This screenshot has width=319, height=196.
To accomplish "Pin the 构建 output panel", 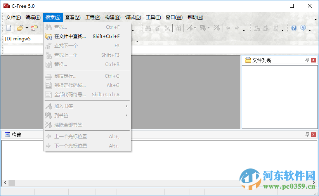I will 307,135.
